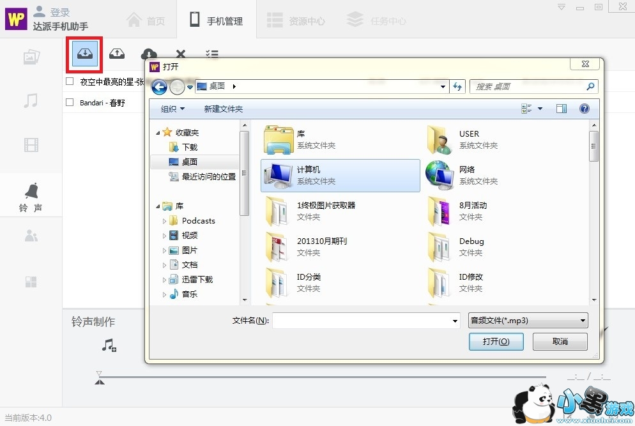Viewport: 635px width, 426px height.
Task: Select the 网络 network item
Action: (503, 176)
